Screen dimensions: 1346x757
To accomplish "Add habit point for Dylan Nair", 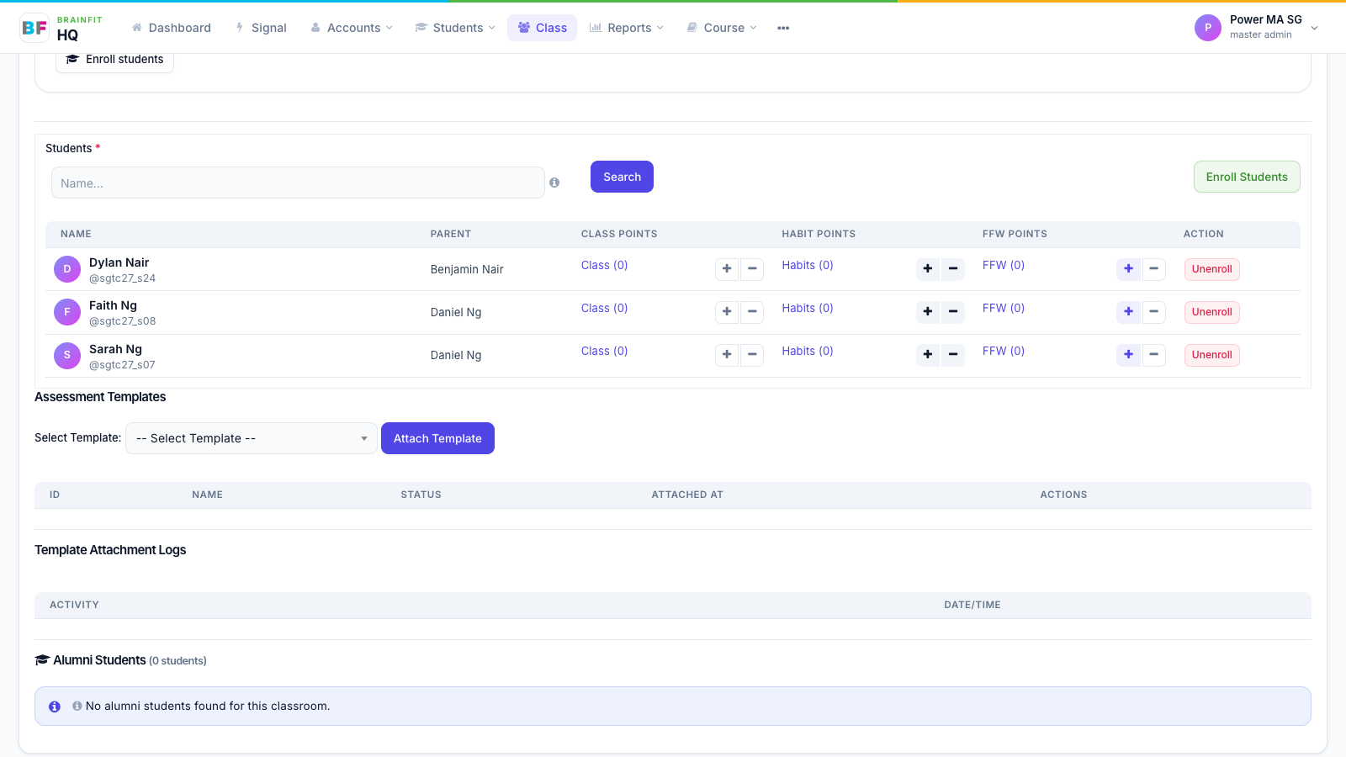I will click(x=928, y=269).
